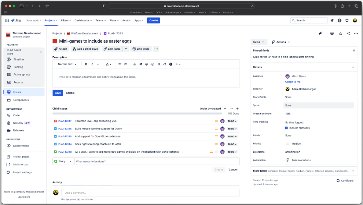
Task: Toggle italic formatting in description editor
Action: tap(92, 64)
